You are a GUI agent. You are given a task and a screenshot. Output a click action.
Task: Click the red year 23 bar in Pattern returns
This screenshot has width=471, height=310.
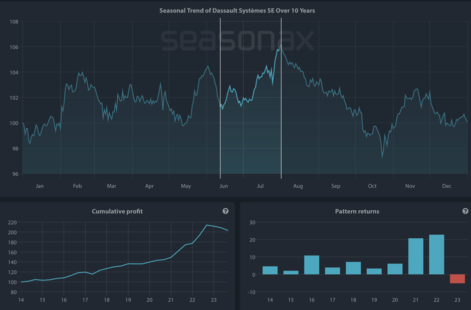[457, 279]
